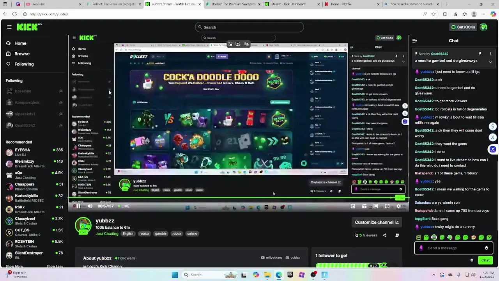
Task: Open Browse in the sidebar
Action: 22,54
